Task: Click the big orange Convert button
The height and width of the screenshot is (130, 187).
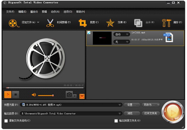Action: pos(172,112)
